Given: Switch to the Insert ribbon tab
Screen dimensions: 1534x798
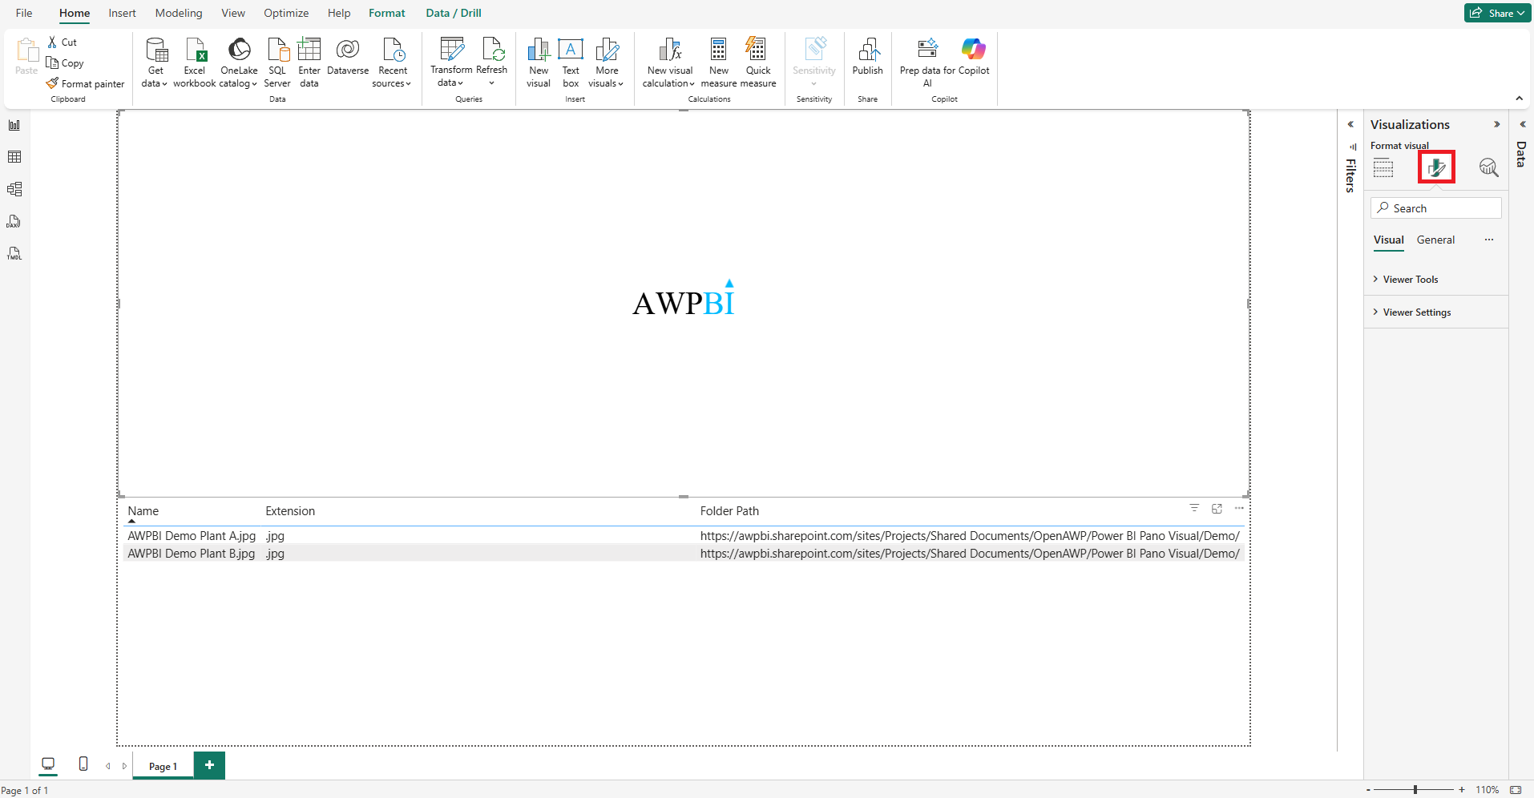Looking at the screenshot, I should [x=123, y=13].
